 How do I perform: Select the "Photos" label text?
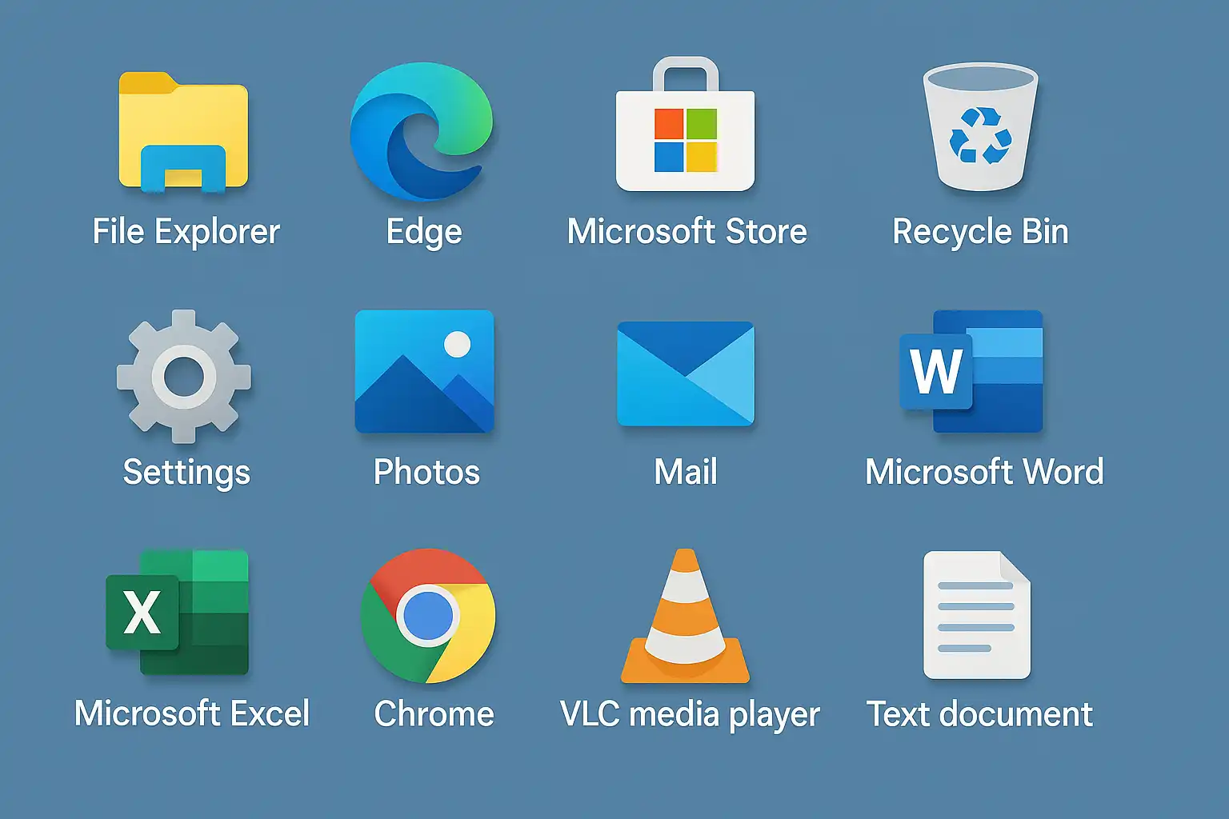(426, 472)
